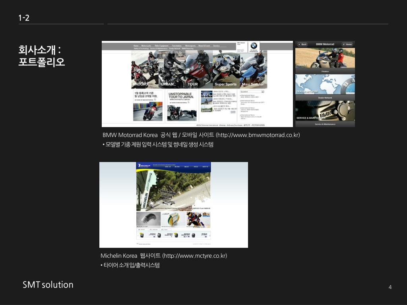407x305 pixels.
Task: Tap the Home button in mobile view
Action: (347, 44)
